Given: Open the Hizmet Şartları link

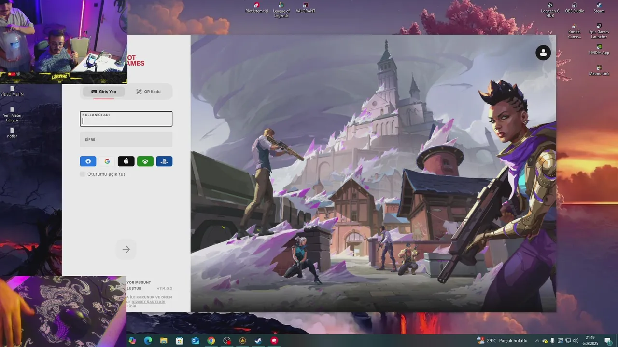Looking at the screenshot, I should tap(148, 302).
